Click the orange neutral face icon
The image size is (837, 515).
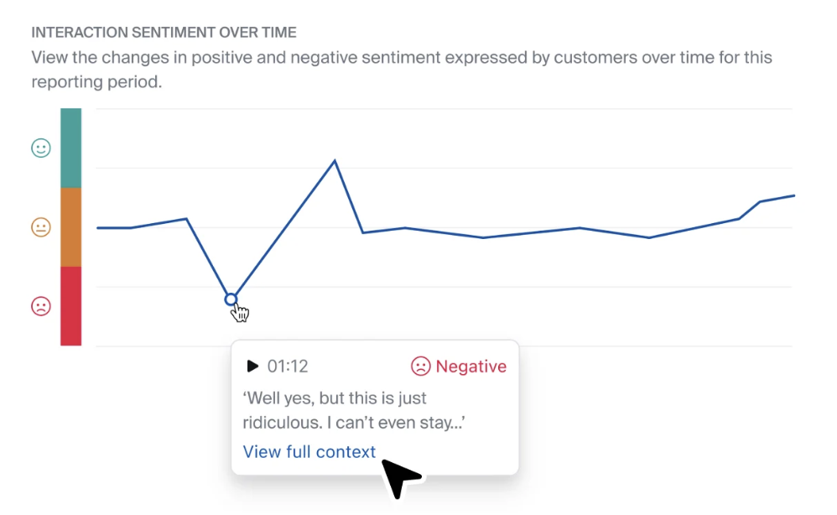40,227
